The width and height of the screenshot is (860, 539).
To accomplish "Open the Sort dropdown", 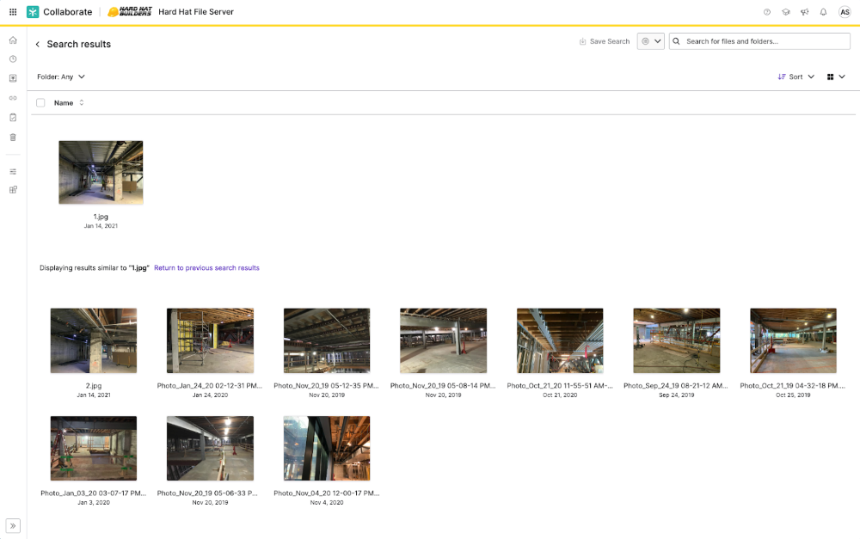I will (795, 77).
